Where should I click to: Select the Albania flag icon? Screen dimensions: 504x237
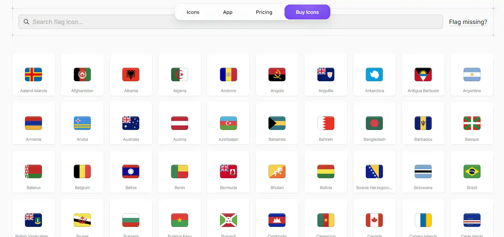tap(131, 75)
